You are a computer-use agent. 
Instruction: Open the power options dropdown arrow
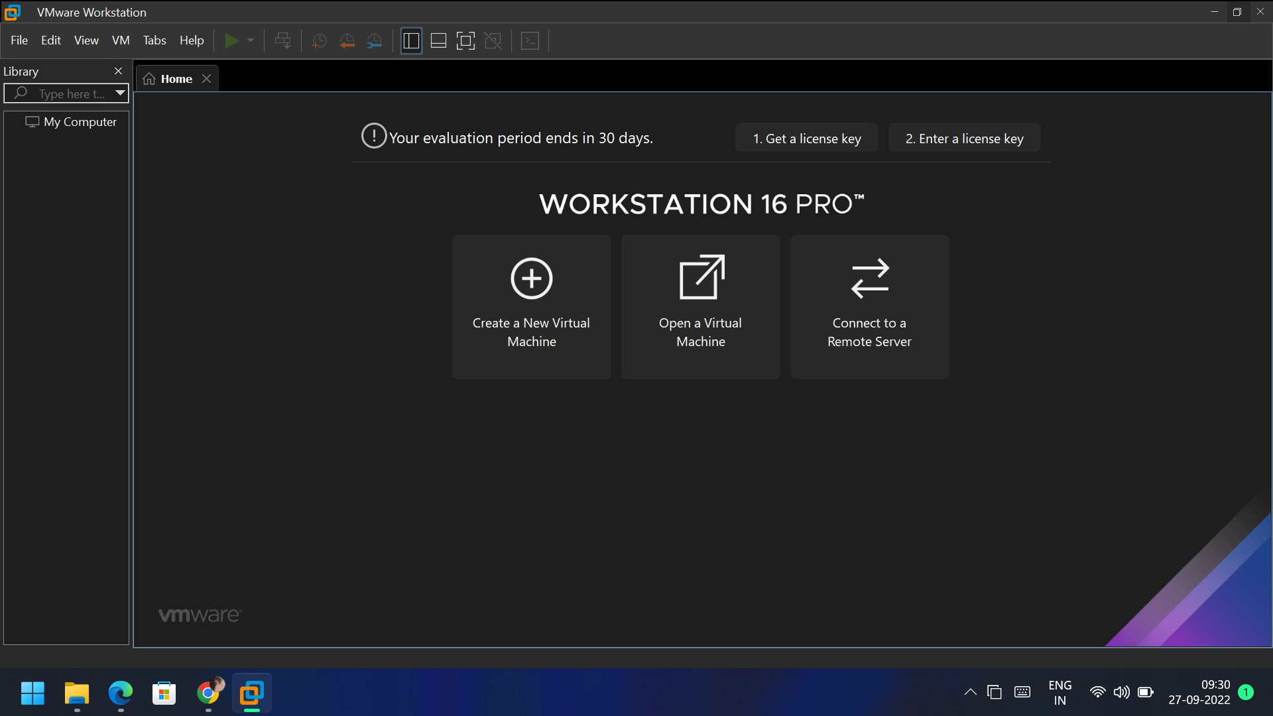251,40
